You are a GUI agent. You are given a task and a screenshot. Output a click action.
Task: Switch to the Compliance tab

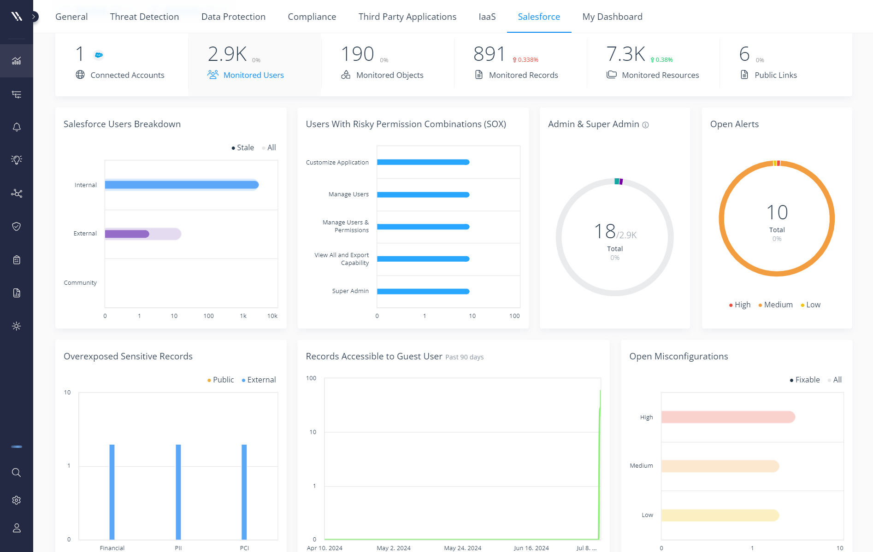click(312, 17)
